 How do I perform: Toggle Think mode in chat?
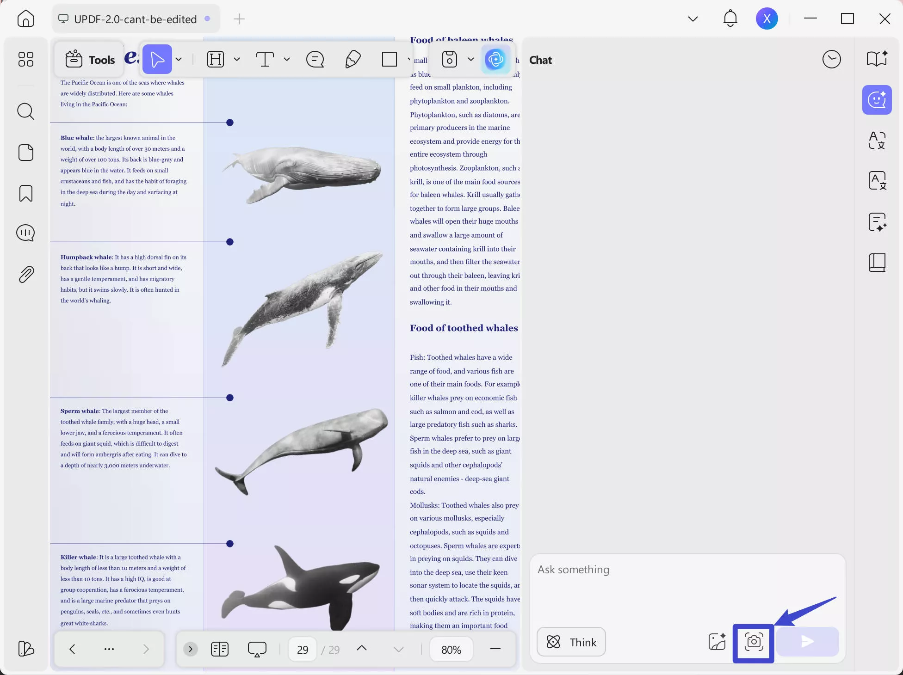[571, 642]
